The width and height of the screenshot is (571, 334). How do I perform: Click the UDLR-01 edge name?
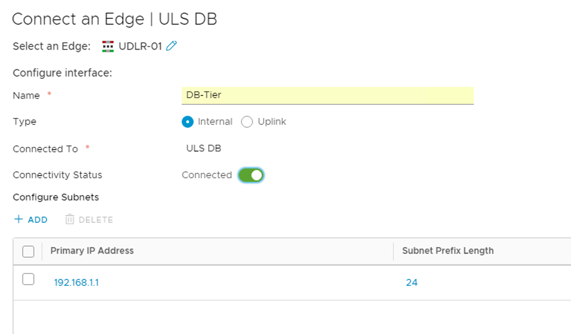[140, 46]
